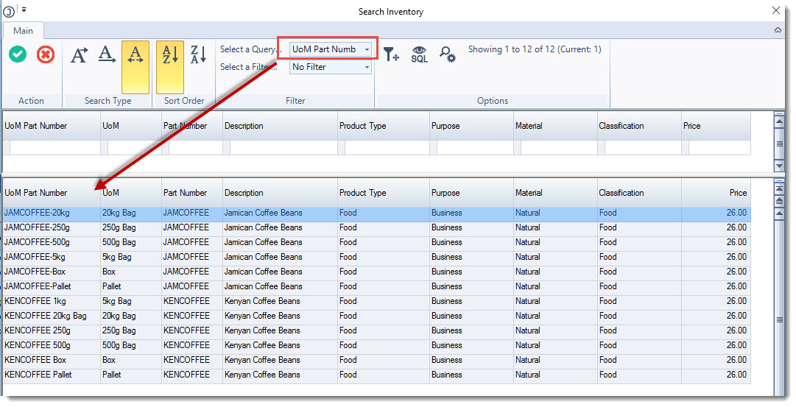Click results grid scroll-to-top arrow button
796x407 pixels.
(779, 189)
